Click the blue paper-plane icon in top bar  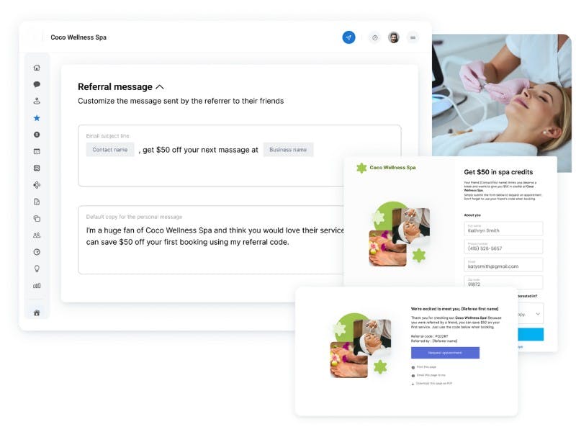point(348,37)
